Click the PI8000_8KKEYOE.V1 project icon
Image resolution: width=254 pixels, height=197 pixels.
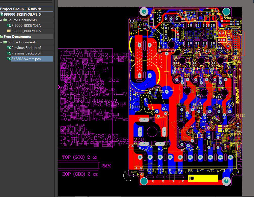coord(2,14)
